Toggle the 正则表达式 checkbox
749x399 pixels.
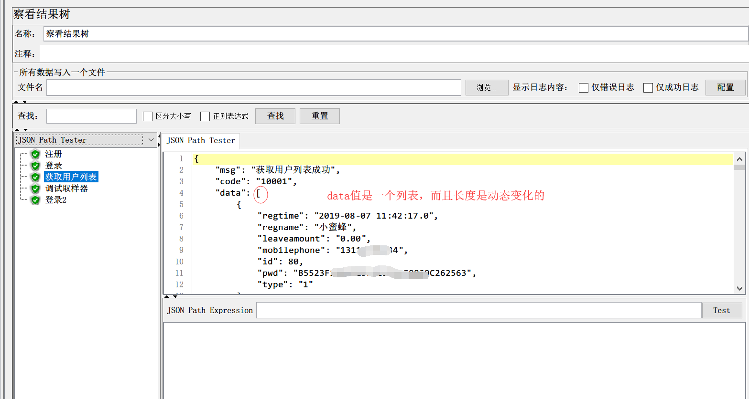pos(205,116)
